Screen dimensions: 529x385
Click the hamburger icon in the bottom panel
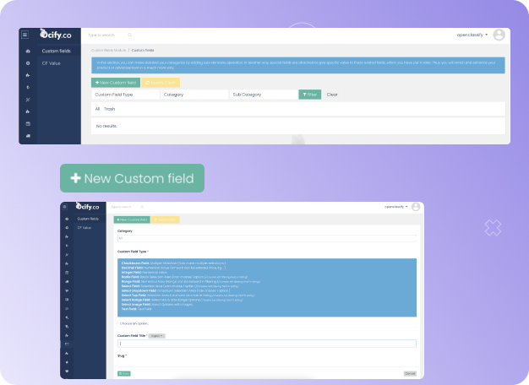click(x=66, y=207)
